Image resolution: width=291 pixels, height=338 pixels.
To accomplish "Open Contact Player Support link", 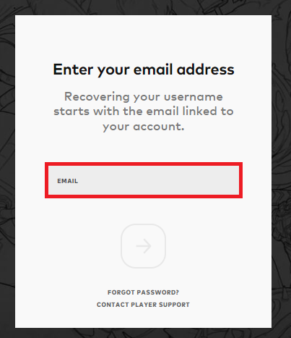I will (143, 305).
